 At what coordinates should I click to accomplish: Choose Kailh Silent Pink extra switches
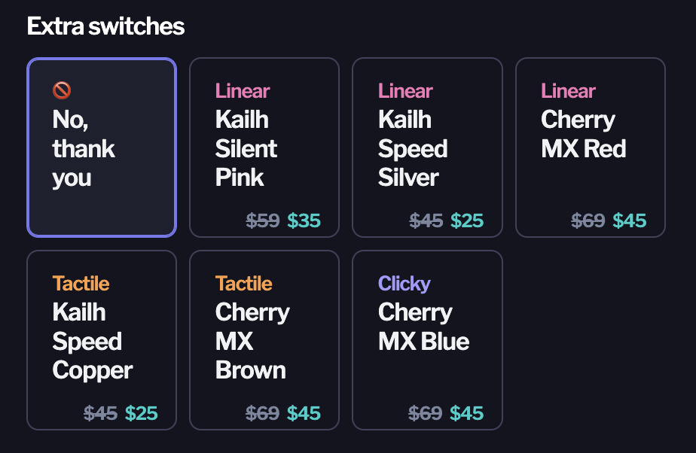click(x=264, y=147)
